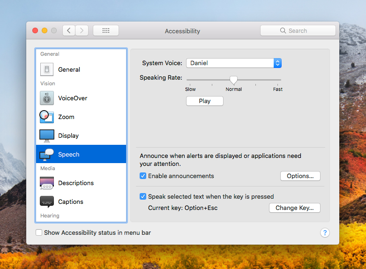Viewport: 366px width, 269px height.
Task: Go back with the left arrow button
Action: point(69,30)
